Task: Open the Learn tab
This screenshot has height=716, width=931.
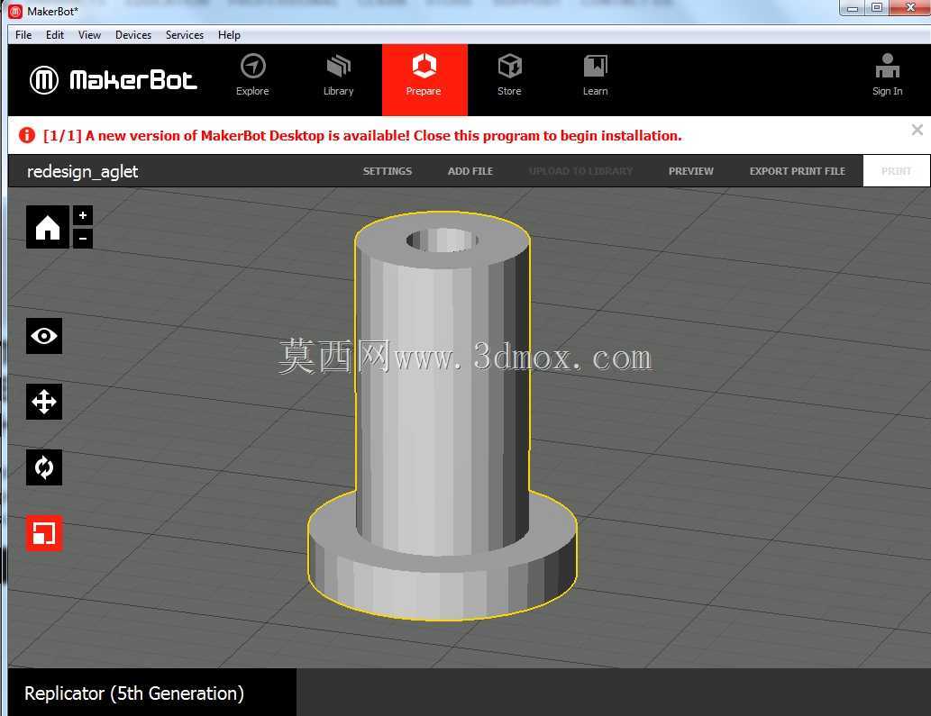Action: (x=595, y=77)
